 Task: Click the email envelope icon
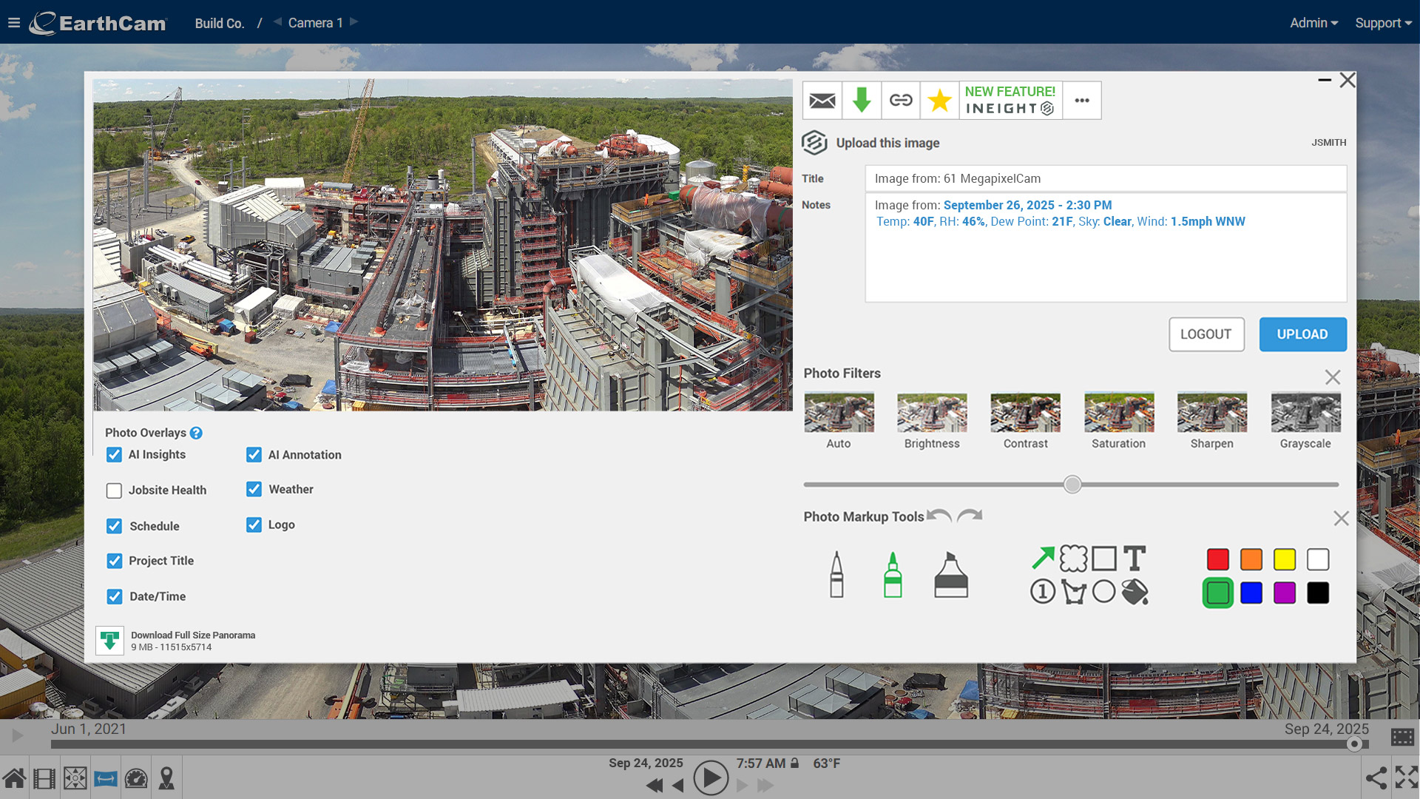822,101
